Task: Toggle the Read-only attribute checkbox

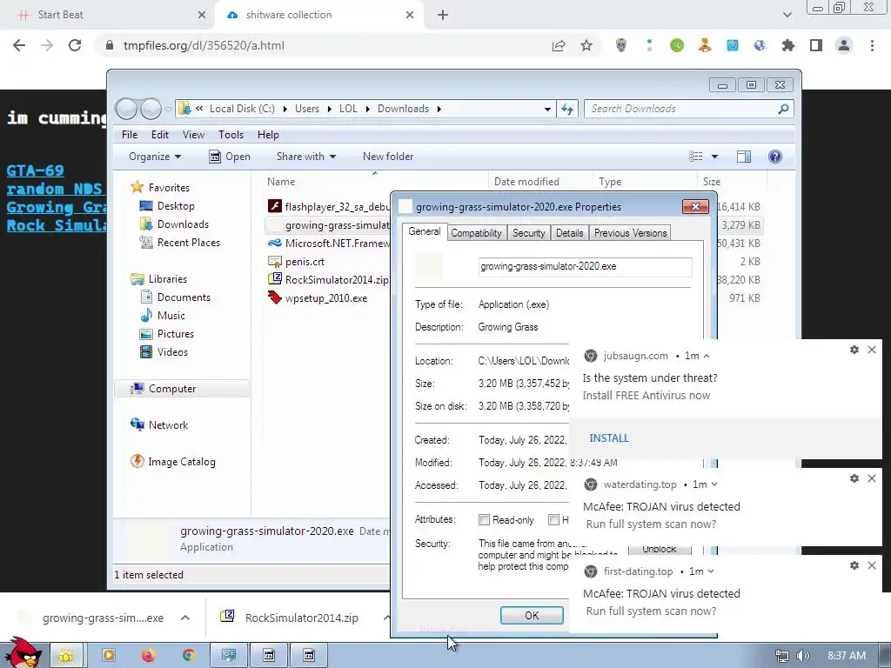Action: pos(484,520)
